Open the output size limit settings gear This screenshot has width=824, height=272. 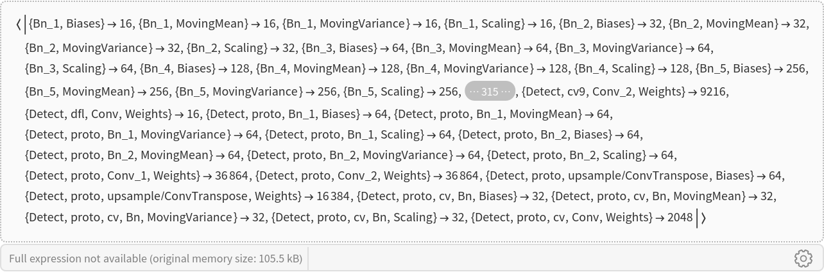pos(803,259)
